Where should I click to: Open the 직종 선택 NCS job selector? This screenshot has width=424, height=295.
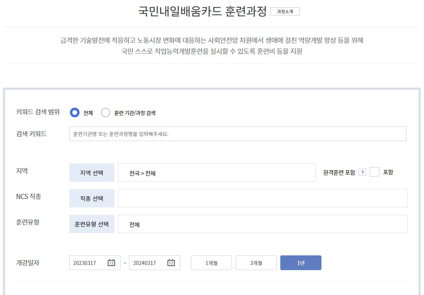(92, 198)
